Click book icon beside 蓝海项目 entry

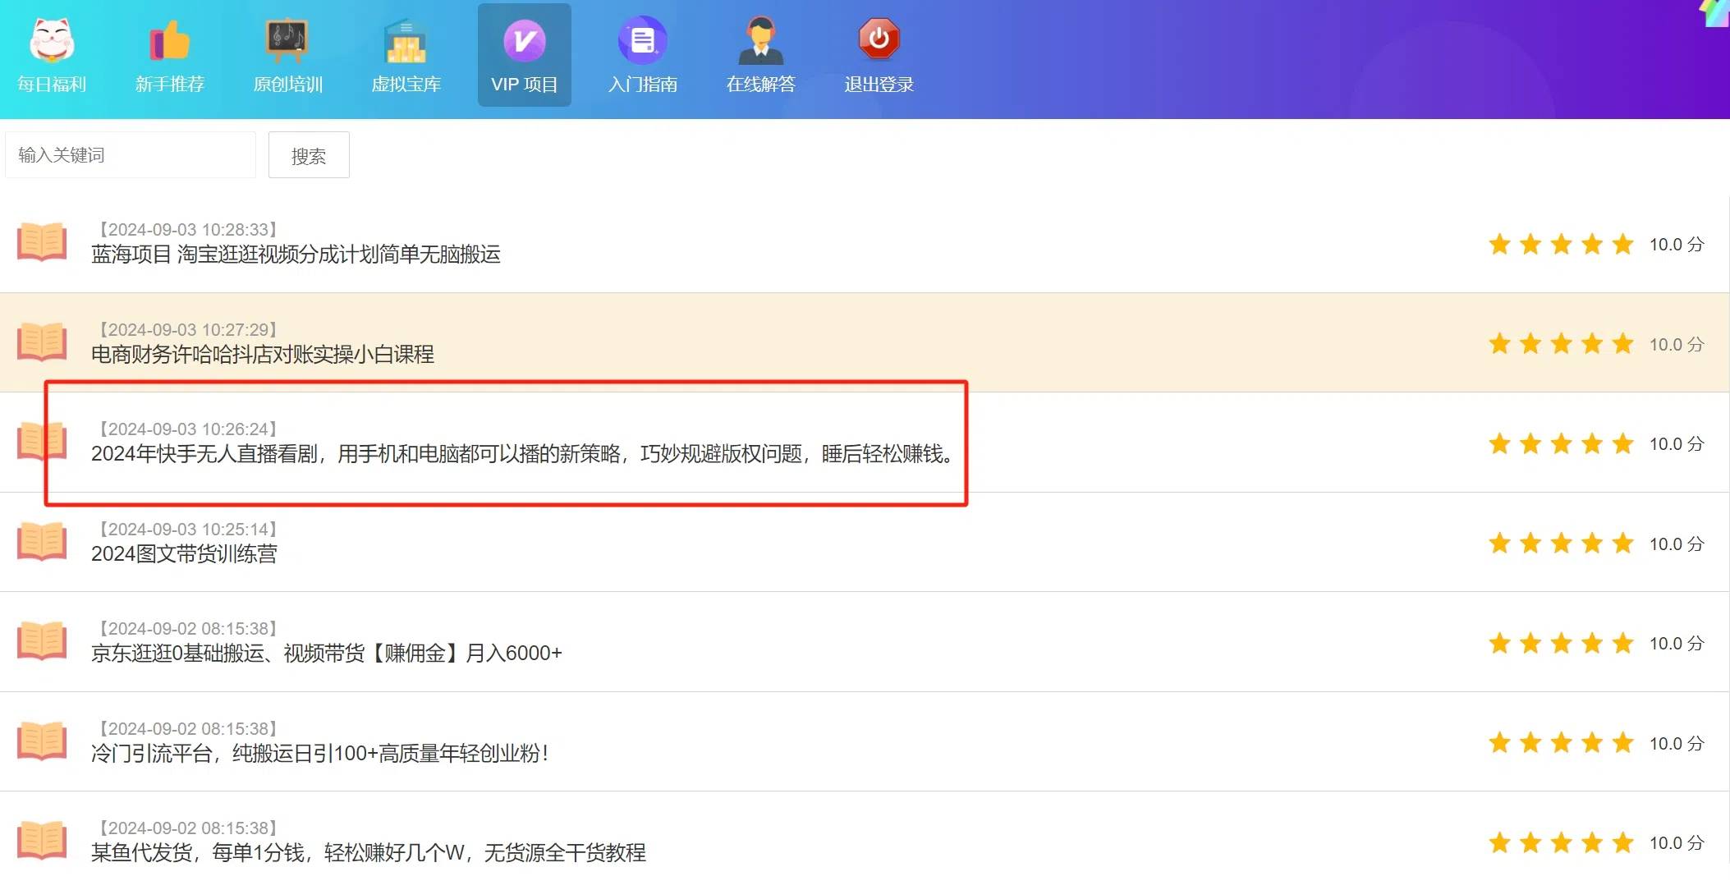point(42,242)
